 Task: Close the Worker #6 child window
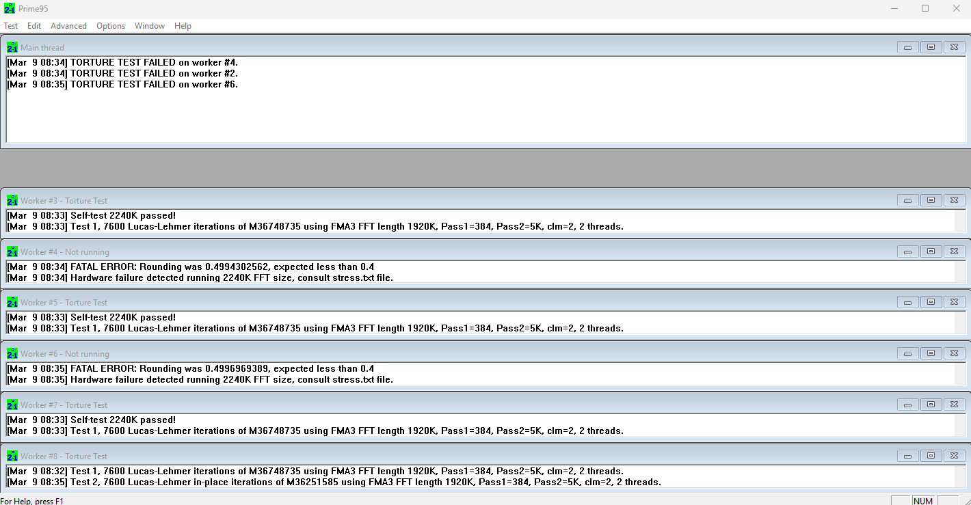point(954,353)
